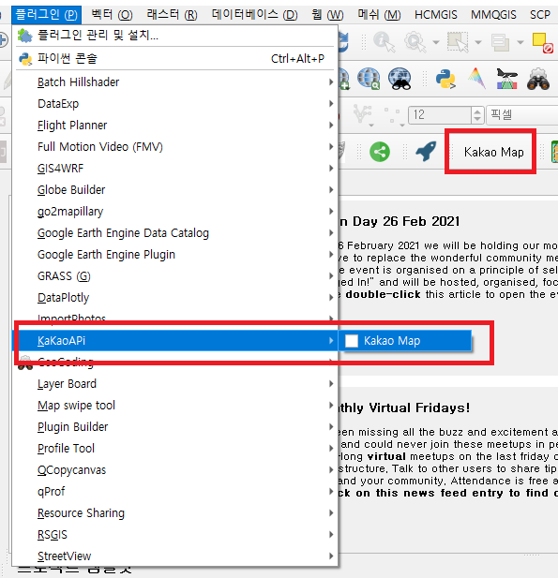558x578 pixels.
Task: Open dropdown arrow beside gear action icon
Action: [436, 42]
